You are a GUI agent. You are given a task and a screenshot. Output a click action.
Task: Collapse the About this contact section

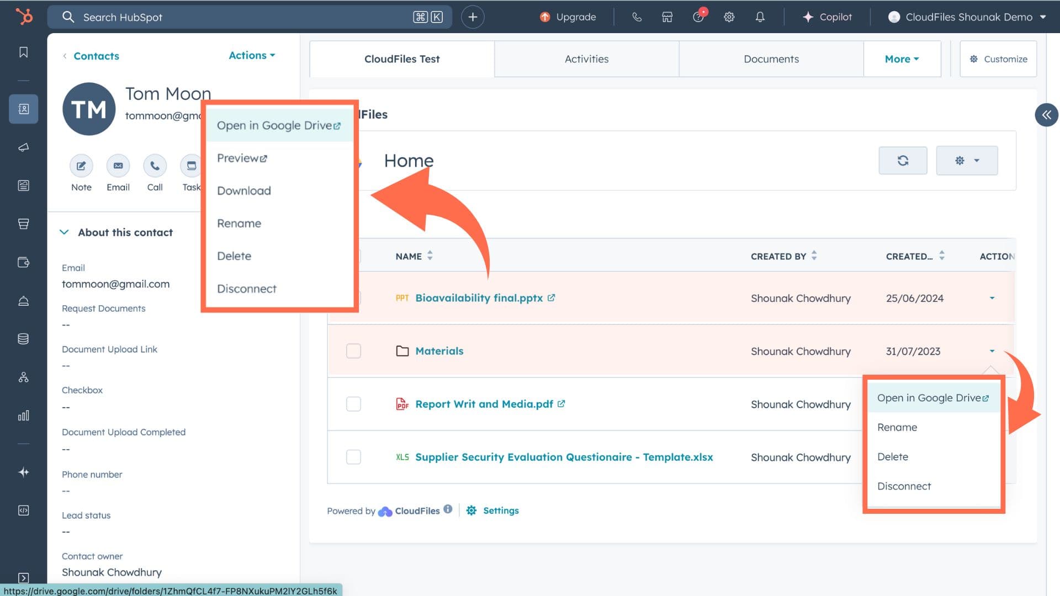[x=64, y=232]
